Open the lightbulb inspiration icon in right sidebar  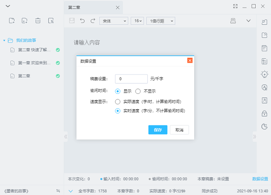coord(264,74)
